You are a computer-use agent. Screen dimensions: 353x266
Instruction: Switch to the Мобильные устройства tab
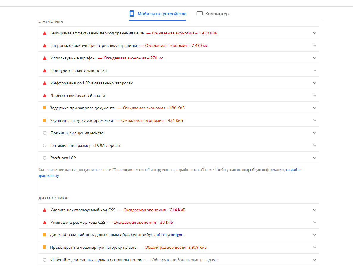(157, 14)
